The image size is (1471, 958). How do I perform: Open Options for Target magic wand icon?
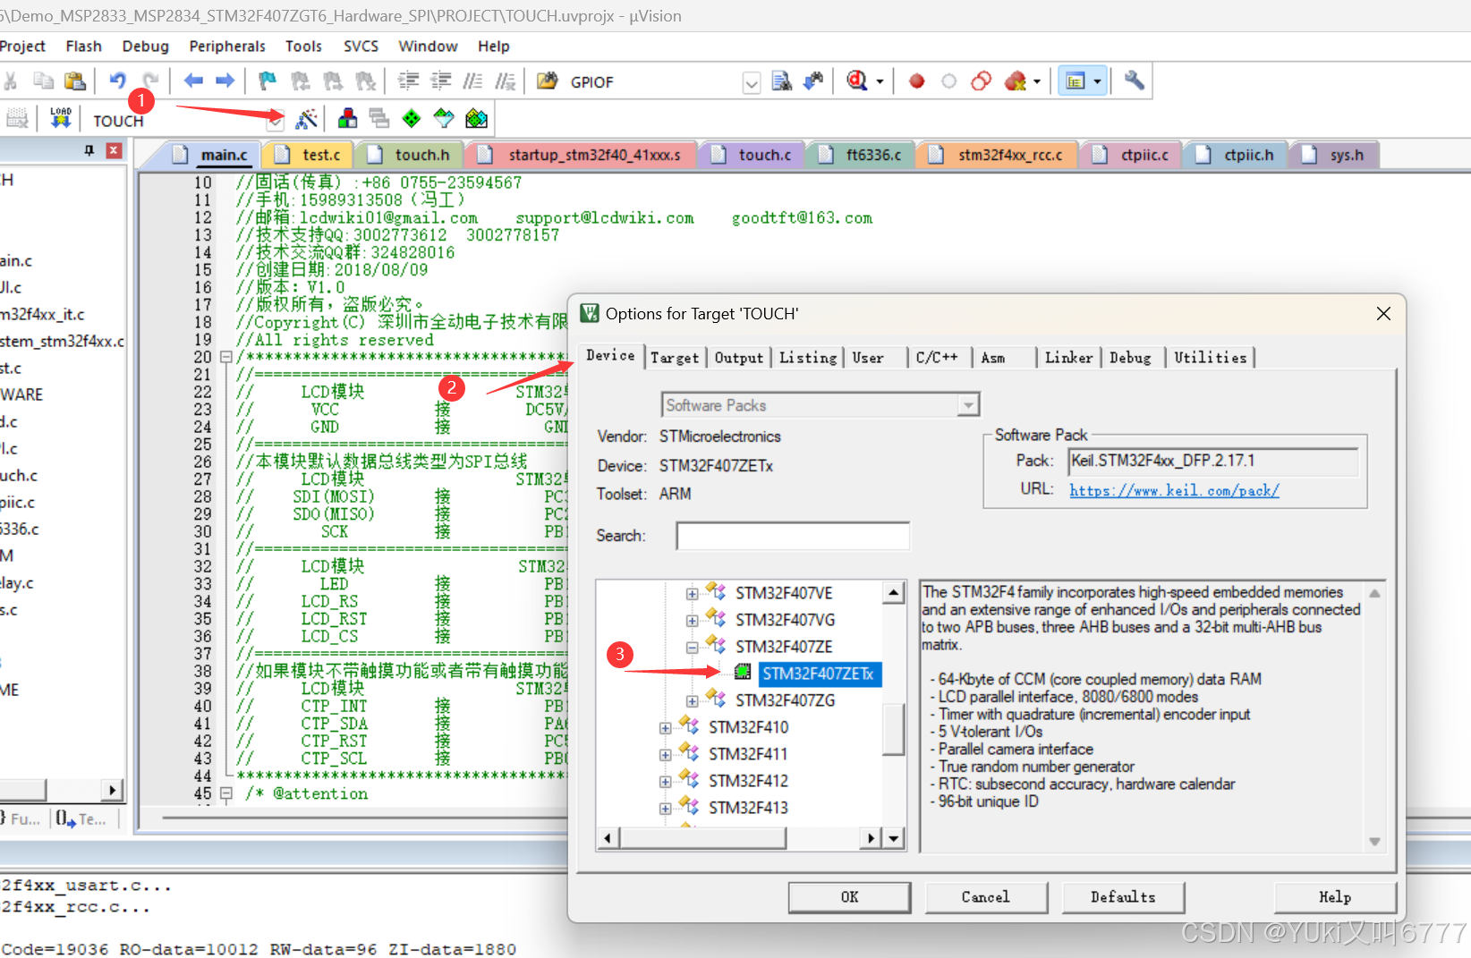tap(307, 118)
